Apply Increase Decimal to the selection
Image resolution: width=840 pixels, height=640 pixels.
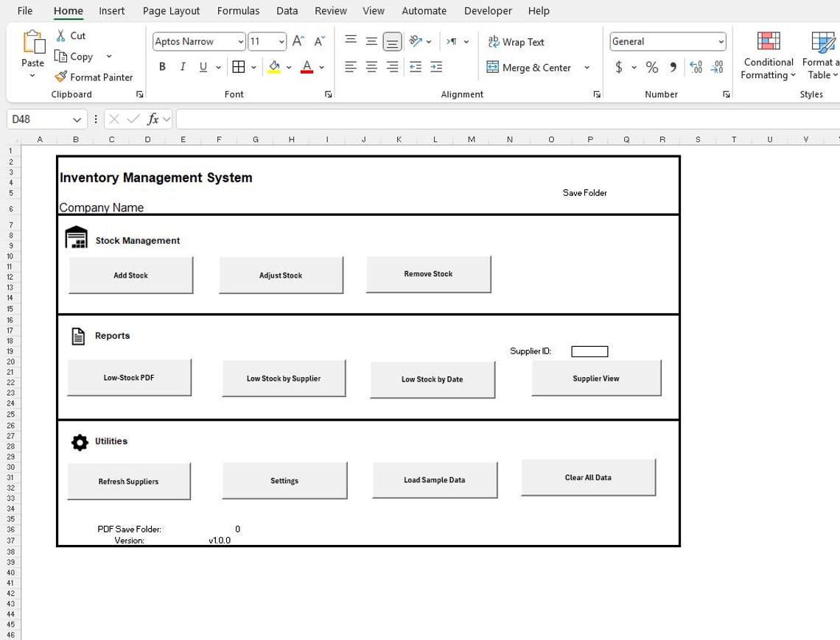tap(696, 67)
